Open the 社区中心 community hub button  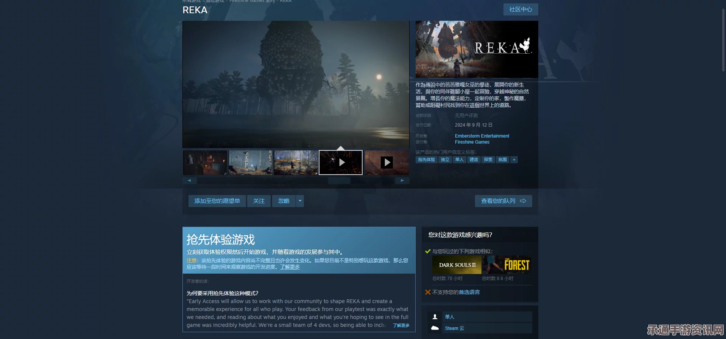click(520, 9)
